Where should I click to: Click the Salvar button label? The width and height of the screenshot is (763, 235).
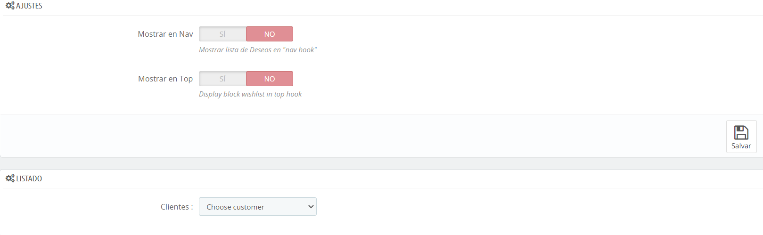741,146
